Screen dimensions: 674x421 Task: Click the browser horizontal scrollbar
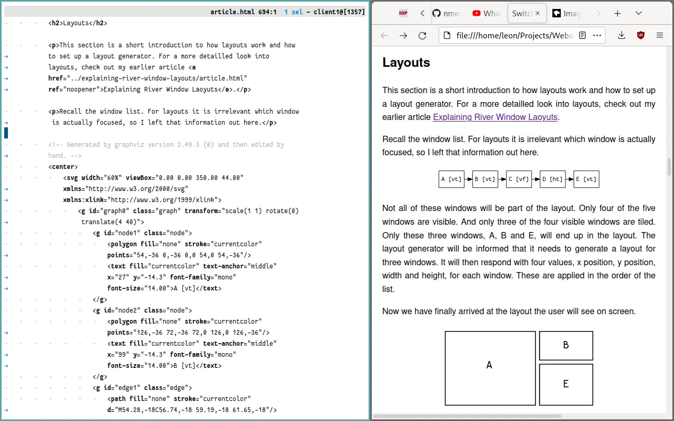click(467, 416)
